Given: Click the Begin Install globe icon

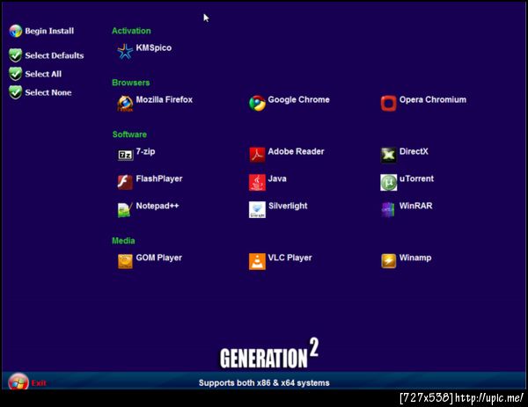Looking at the screenshot, I should click(x=16, y=31).
